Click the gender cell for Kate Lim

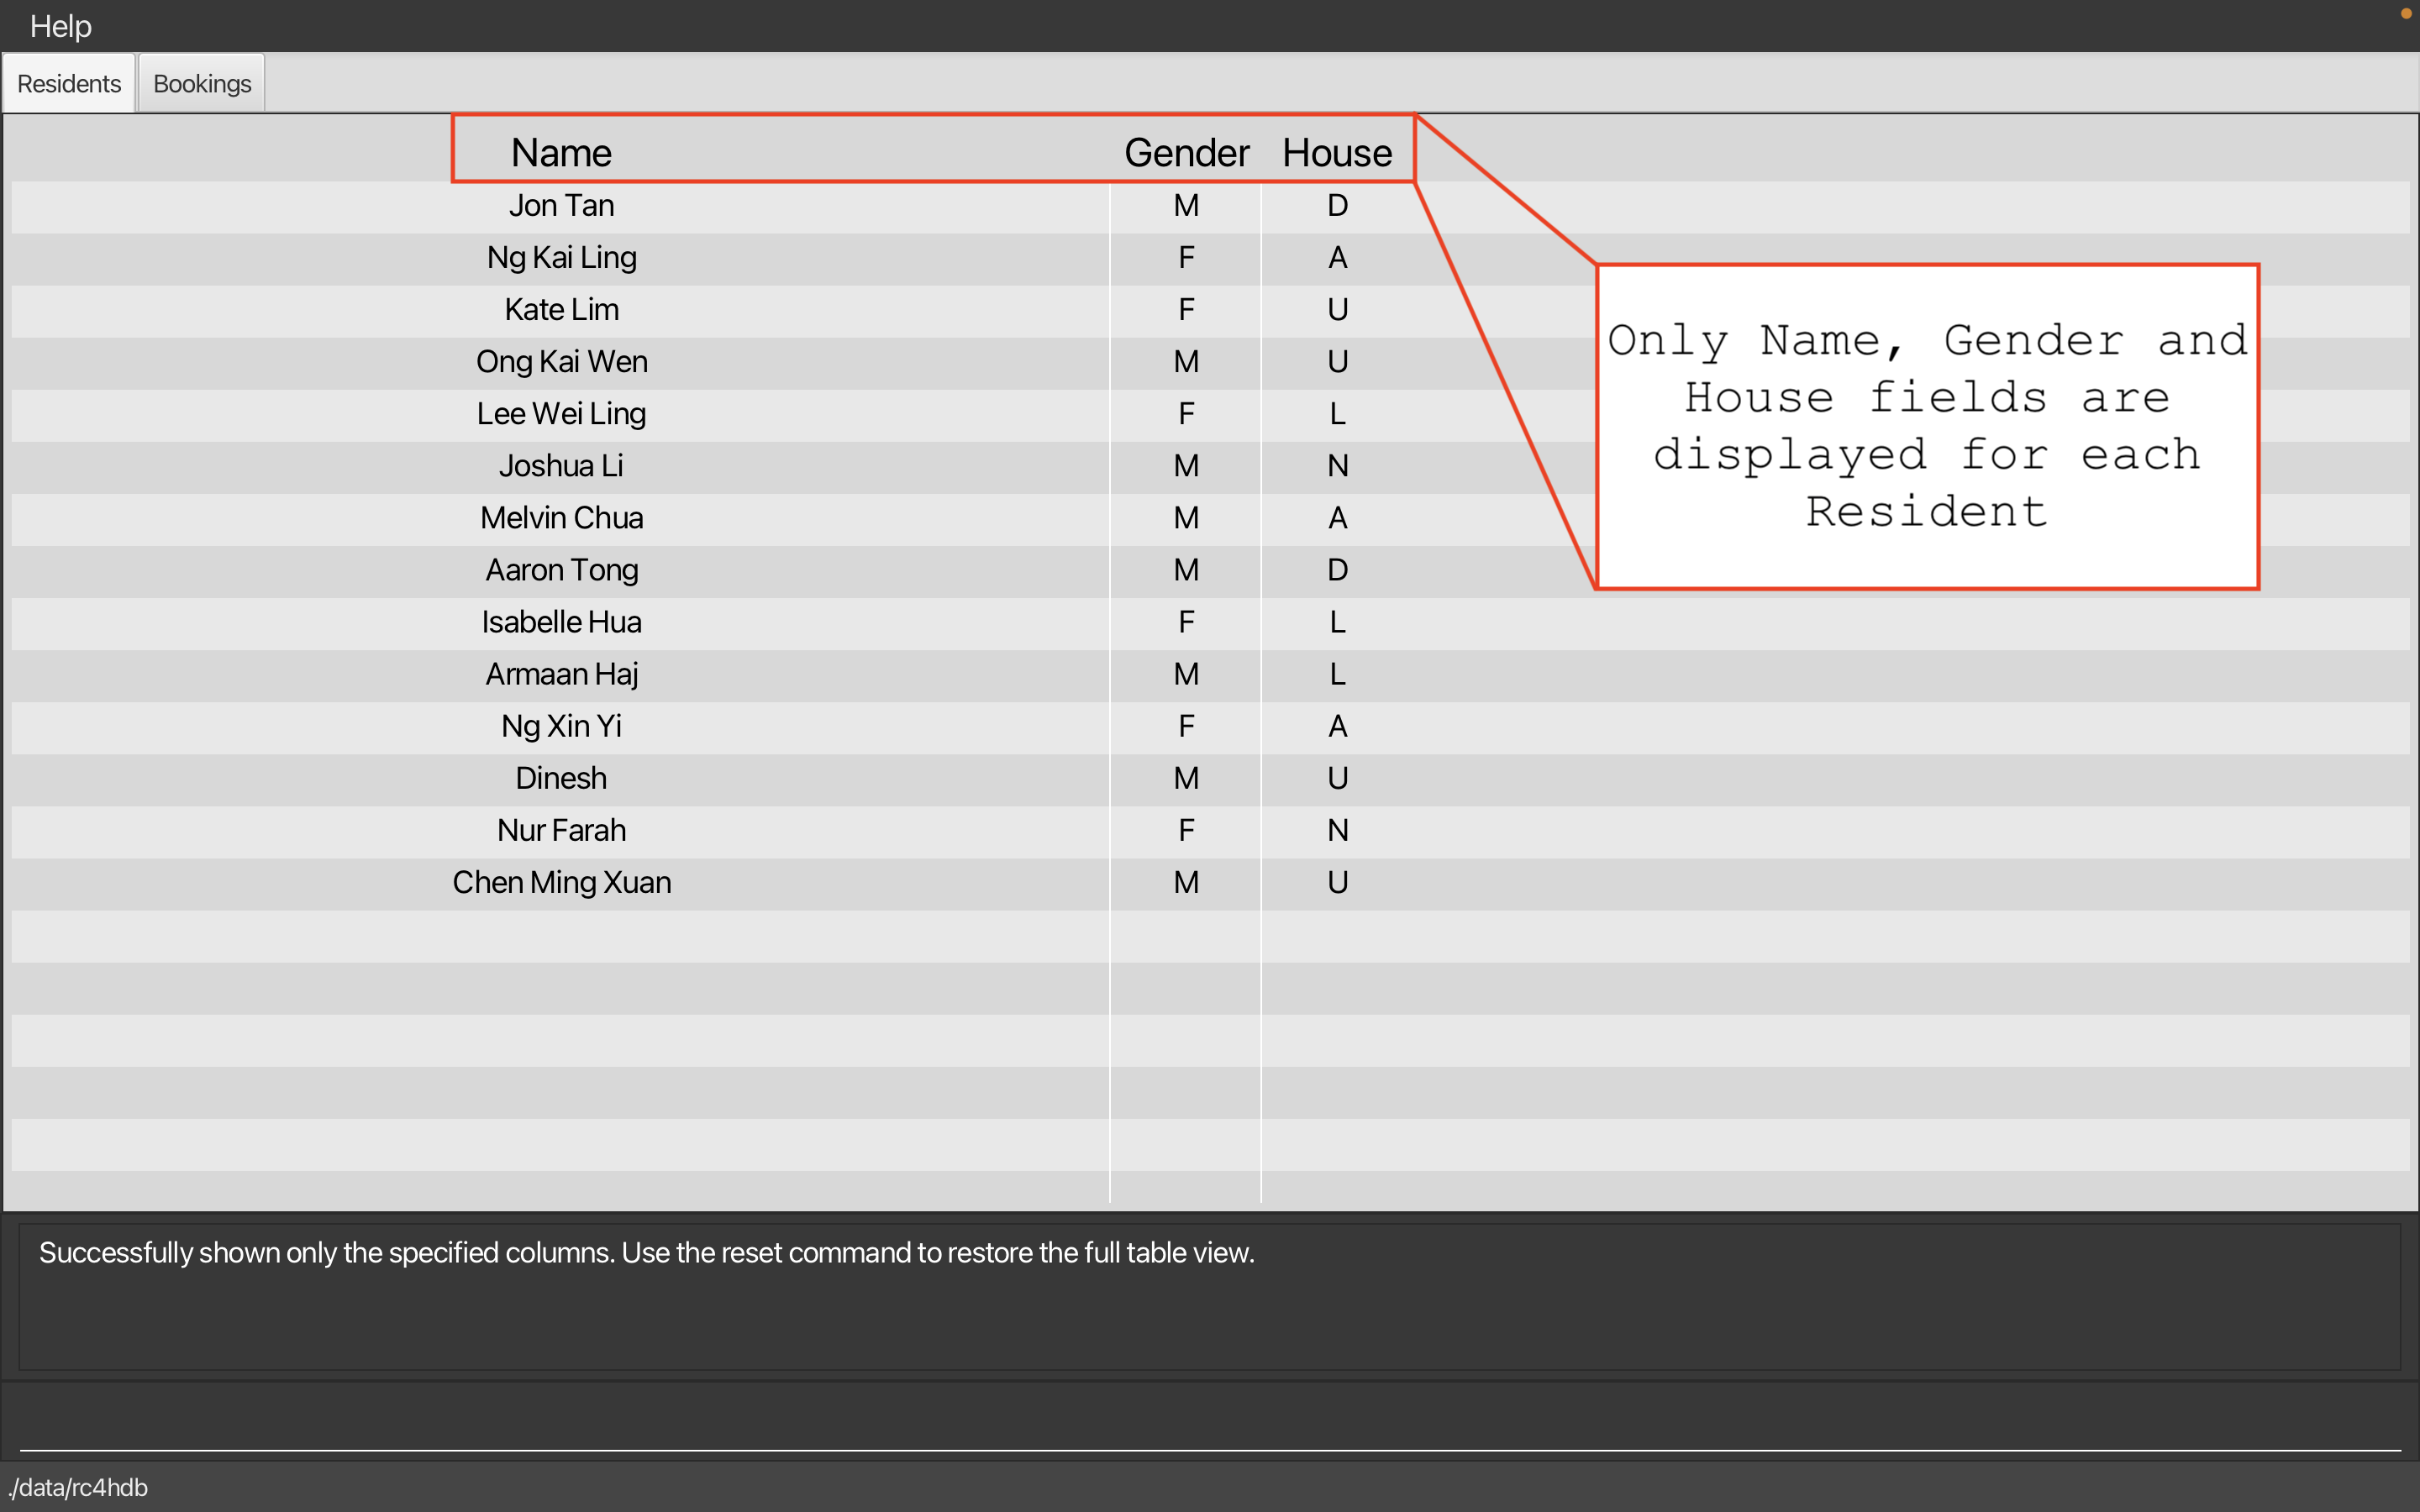[1186, 310]
